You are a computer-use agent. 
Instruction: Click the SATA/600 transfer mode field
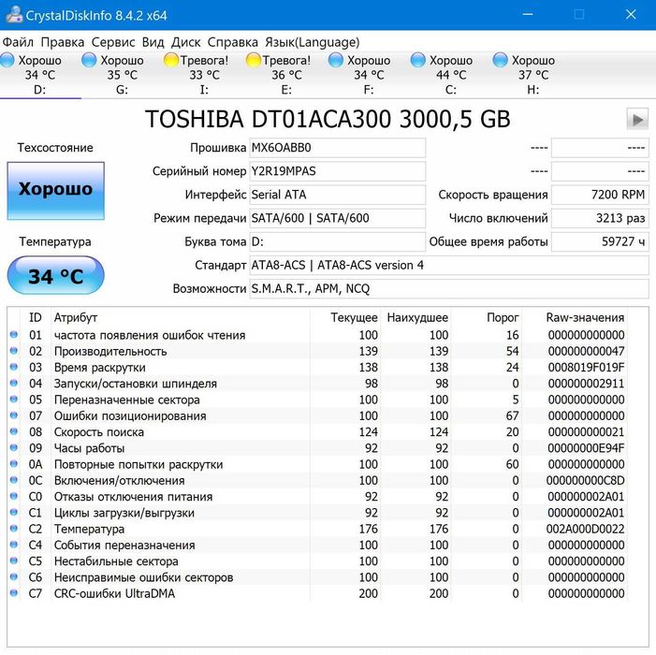click(337, 218)
